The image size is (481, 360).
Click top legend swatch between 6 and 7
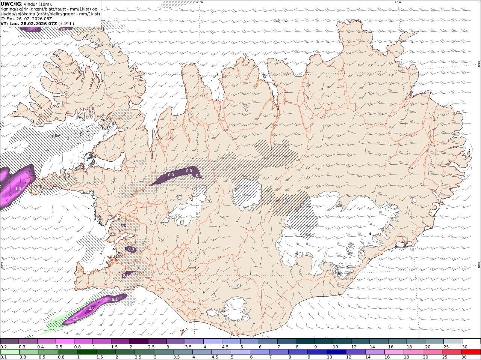(268, 341)
